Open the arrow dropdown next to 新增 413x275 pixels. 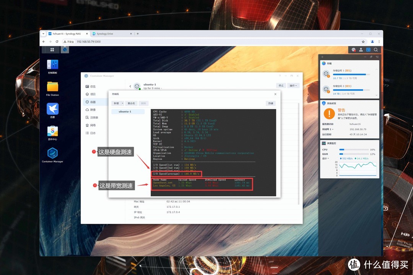[122, 103]
